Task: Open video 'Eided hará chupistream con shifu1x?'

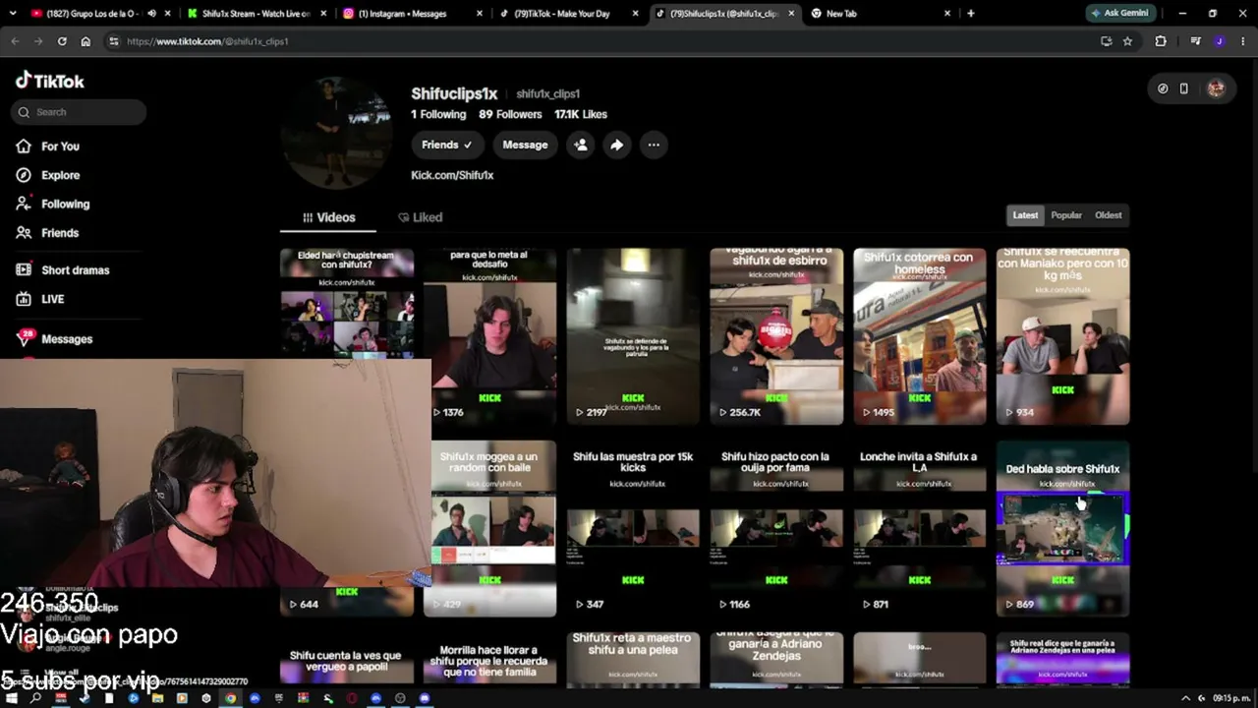Action: coord(347,303)
